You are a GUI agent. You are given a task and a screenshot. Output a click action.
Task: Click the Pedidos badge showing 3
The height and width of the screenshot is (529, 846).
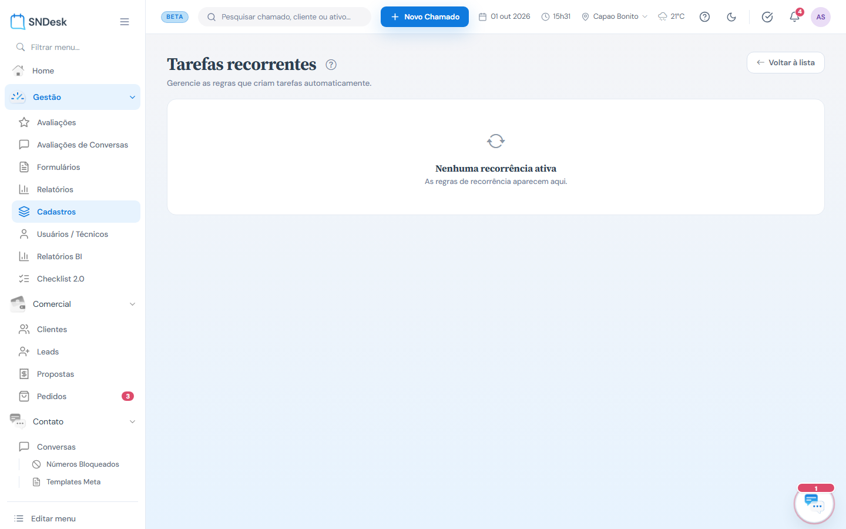pyautogui.click(x=127, y=396)
